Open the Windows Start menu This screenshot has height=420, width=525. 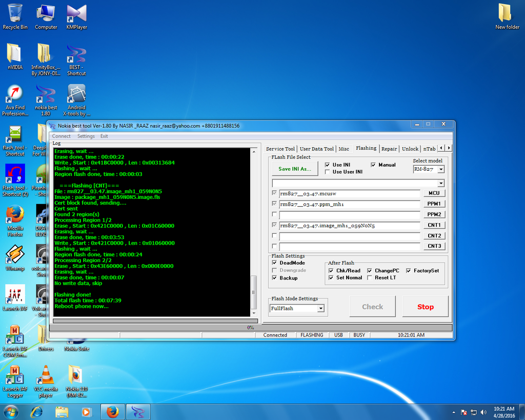(11, 411)
